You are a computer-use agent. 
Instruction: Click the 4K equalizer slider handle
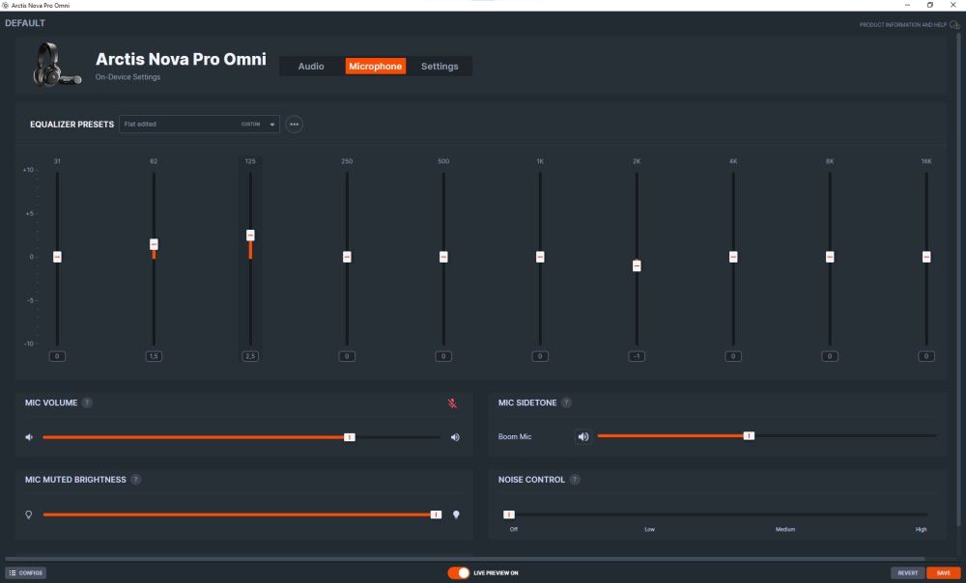(x=733, y=257)
